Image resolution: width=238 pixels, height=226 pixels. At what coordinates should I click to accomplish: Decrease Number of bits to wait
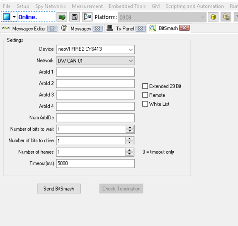click(x=130, y=131)
